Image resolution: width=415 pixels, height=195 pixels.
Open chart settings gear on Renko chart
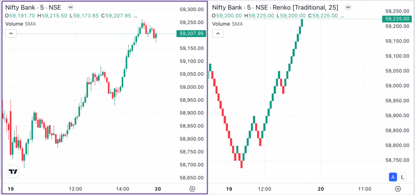[398, 189]
